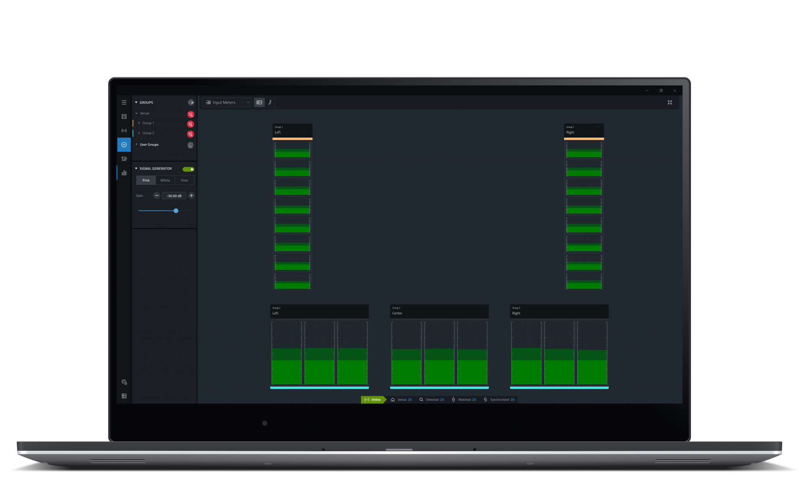Open the tuning sliders panel icon
The height and width of the screenshot is (489, 799).
124,159
